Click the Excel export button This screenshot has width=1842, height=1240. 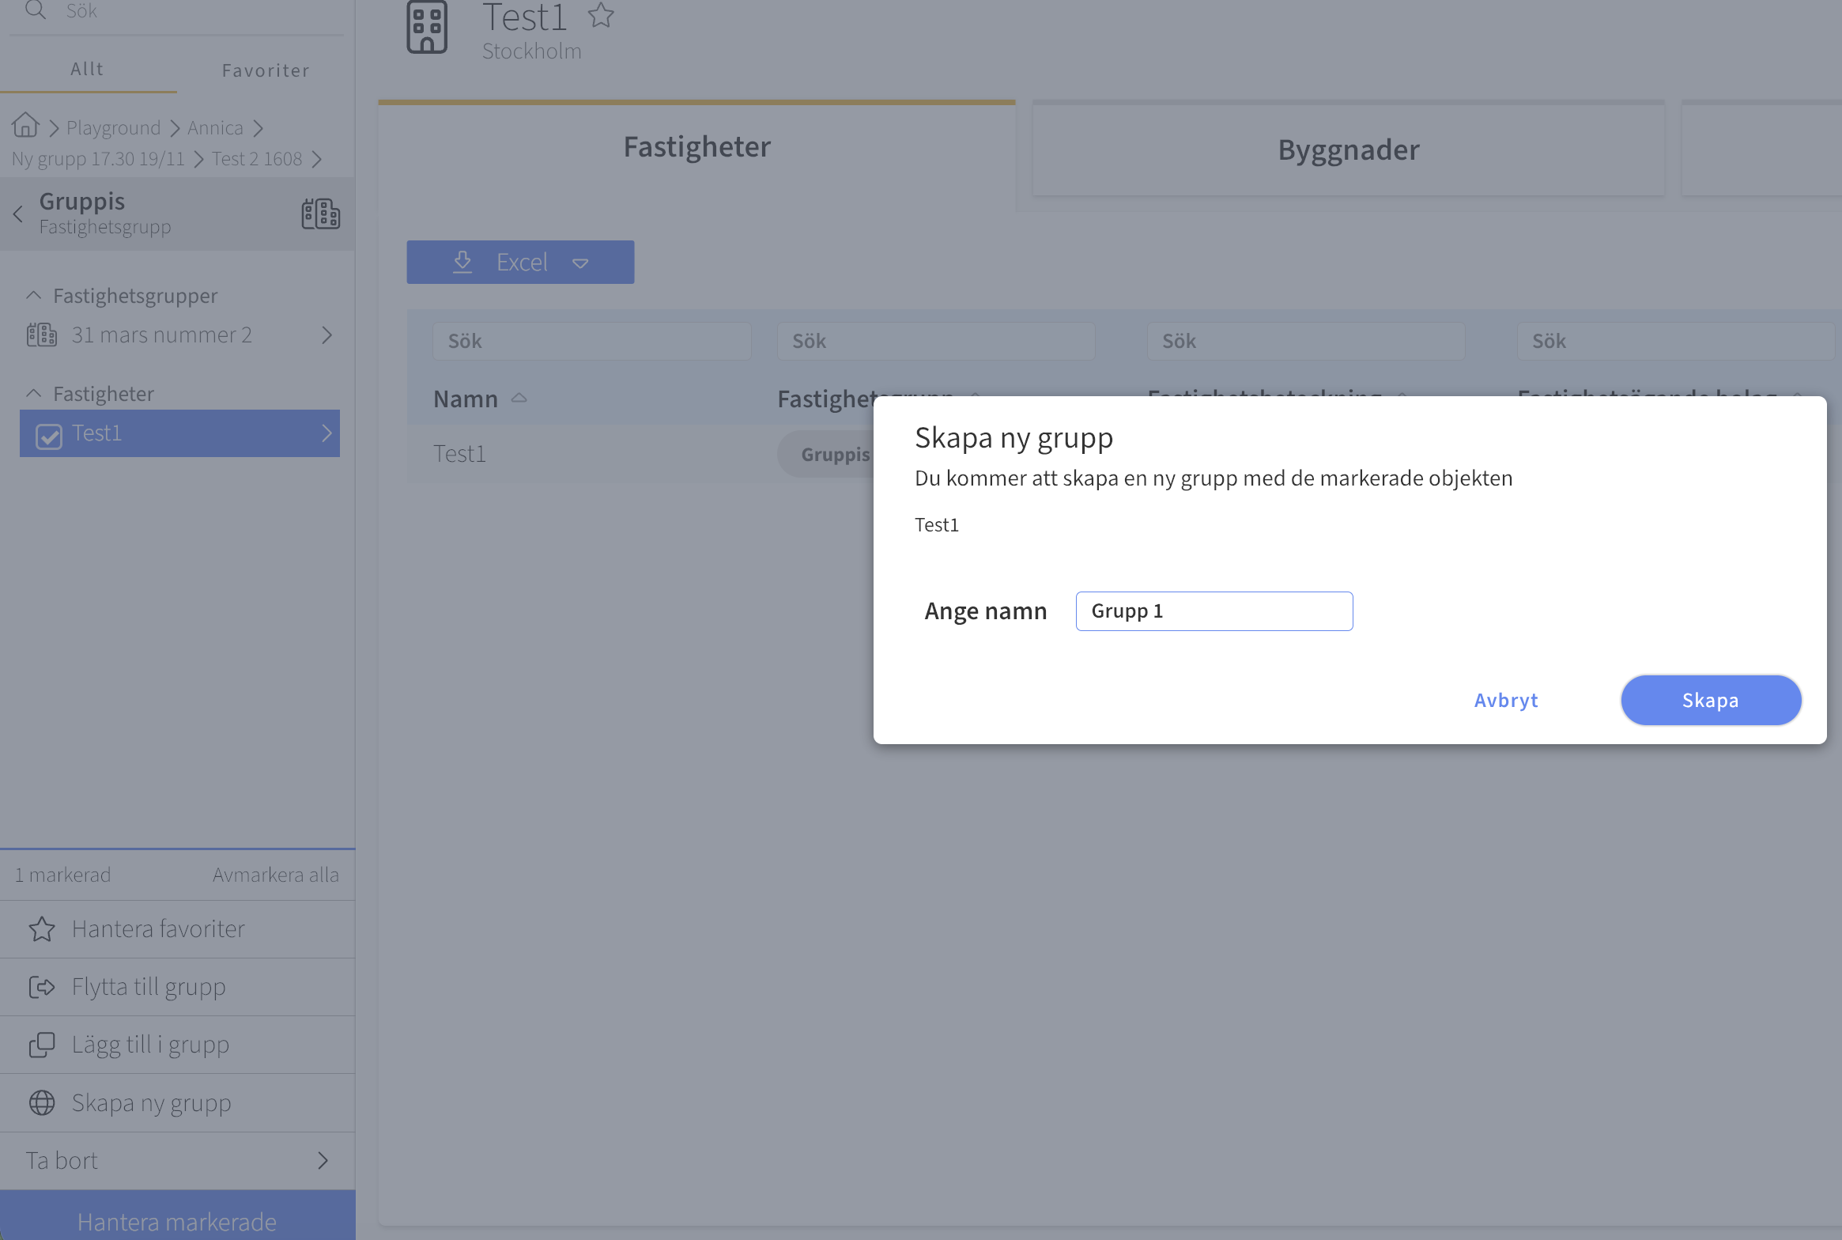(520, 262)
